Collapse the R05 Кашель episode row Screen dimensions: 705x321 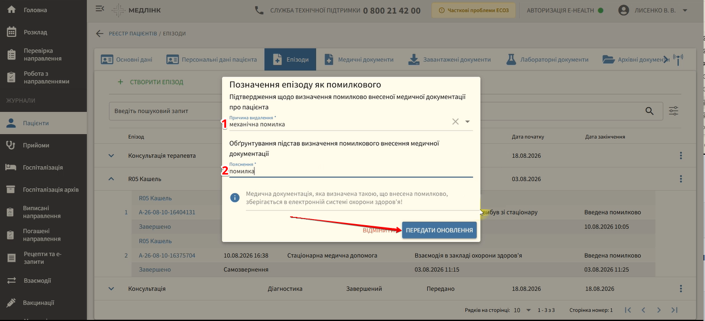pos(111,179)
